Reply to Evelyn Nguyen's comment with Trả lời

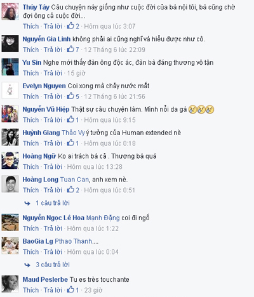click(x=53, y=96)
